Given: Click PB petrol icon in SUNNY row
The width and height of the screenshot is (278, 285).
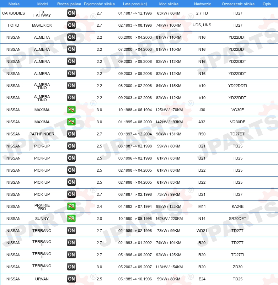Looking at the screenshot, I should click(x=71, y=219).
